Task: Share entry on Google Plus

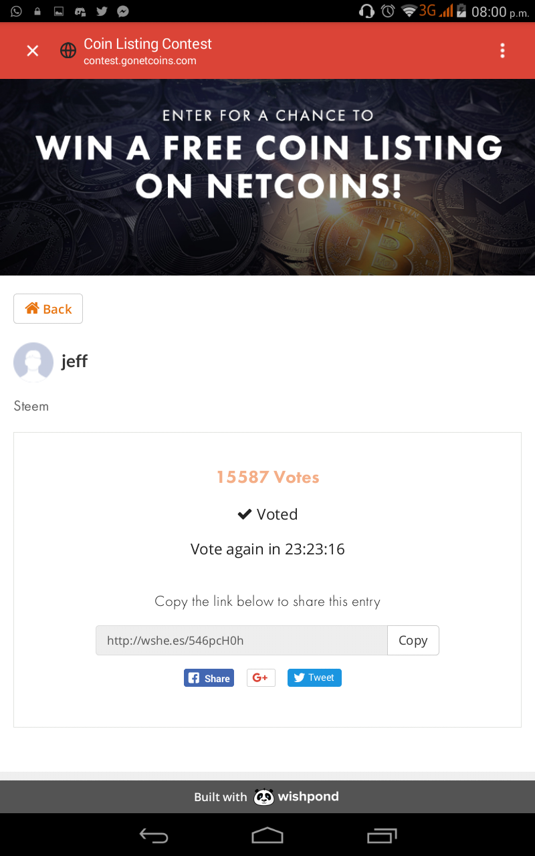Action: pos(261,678)
